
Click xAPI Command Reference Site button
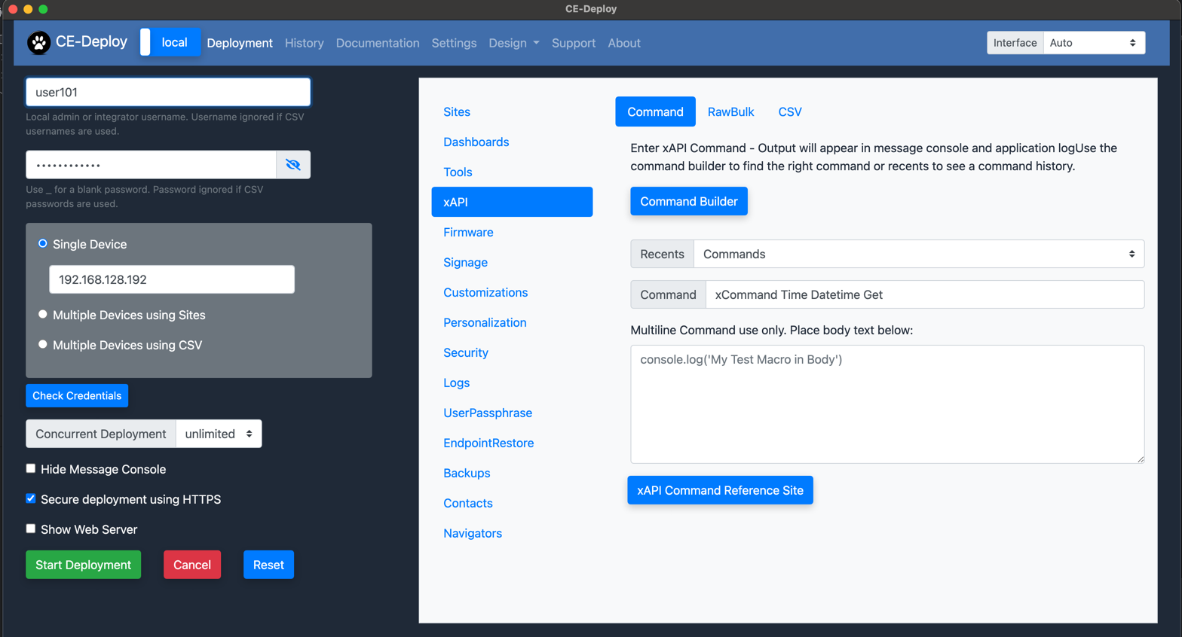[720, 490]
